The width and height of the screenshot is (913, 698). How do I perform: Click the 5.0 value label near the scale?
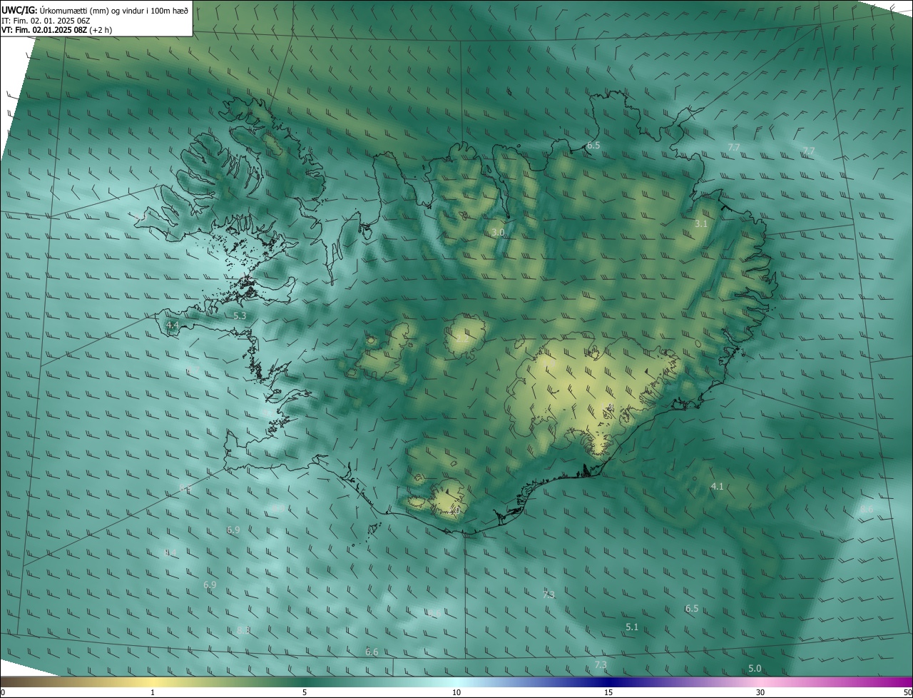(x=755, y=669)
